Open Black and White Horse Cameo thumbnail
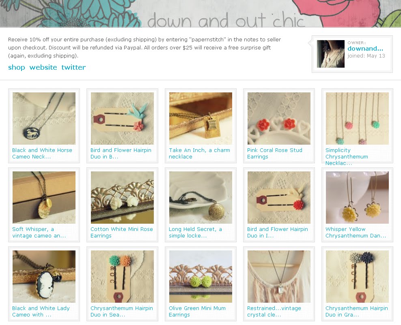401x325 pixels. click(44, 118)
